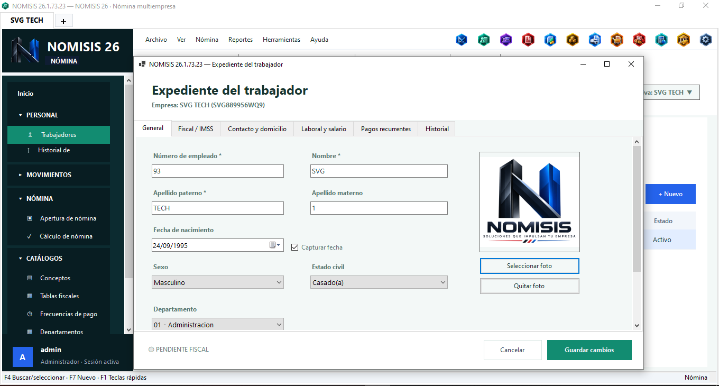The height and width of the screenshot is (386, 719).
Task: Open the Sexo dropdown
Action: pos(218,282)
